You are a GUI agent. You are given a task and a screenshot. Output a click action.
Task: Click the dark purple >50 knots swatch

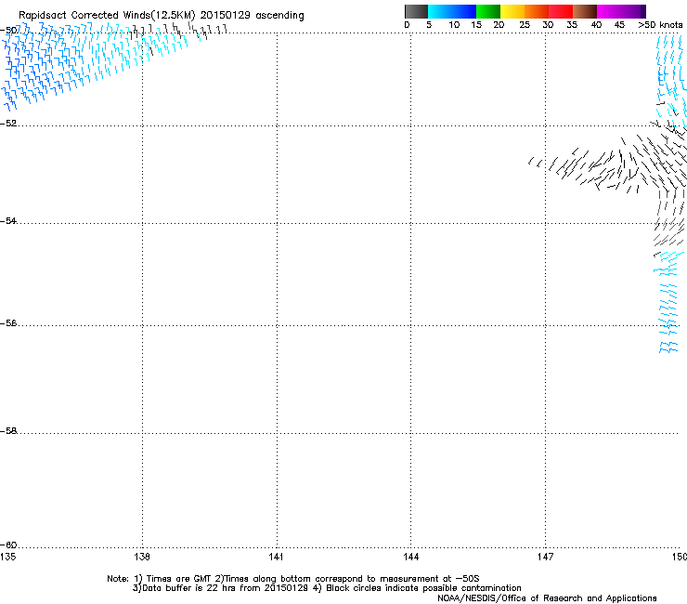[643, 11]
